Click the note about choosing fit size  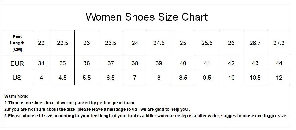146,116
